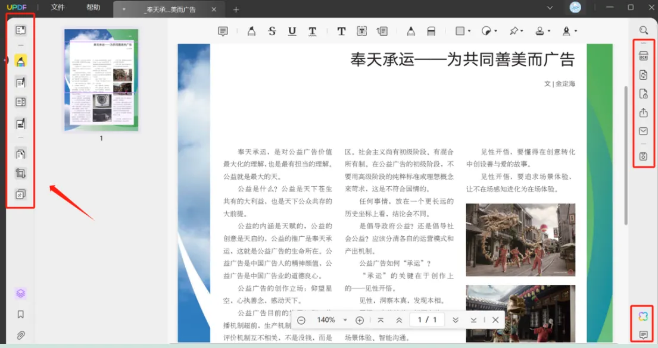Open the Fill and Sign form mode
The image size is (658, 348).
[20, 124]
